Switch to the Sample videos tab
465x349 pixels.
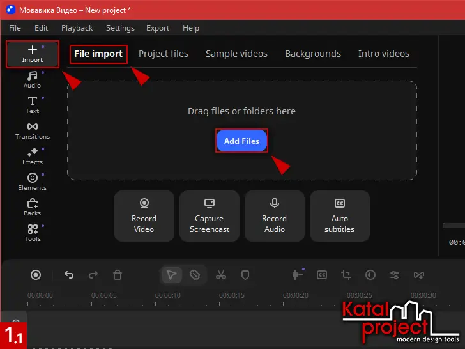[236, 54]
